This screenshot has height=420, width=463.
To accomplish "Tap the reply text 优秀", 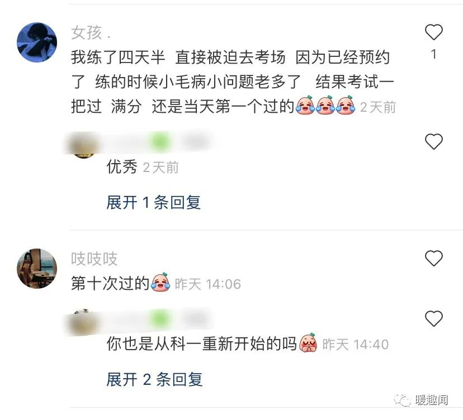I will pos(122,167).
